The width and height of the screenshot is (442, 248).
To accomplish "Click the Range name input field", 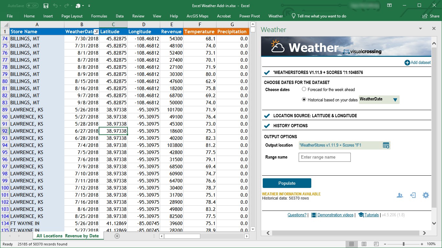I will click(x=325, y=157).
